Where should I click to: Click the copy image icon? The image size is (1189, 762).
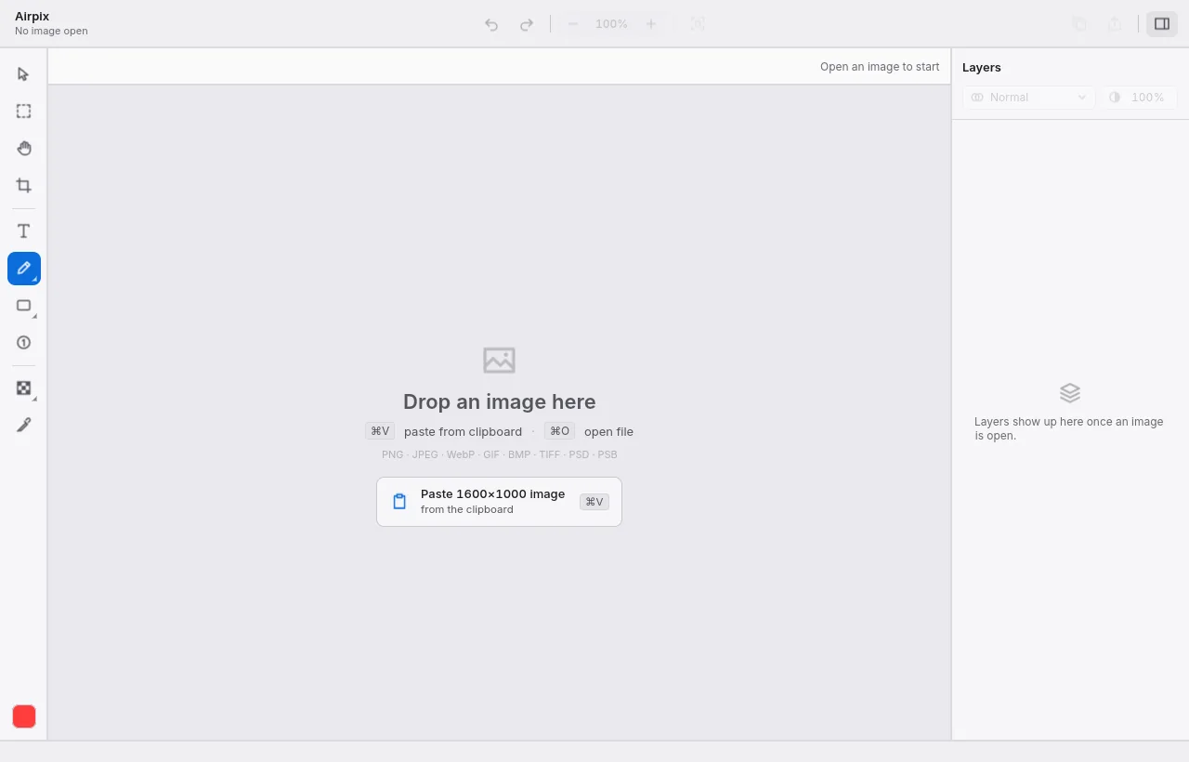1079,24
